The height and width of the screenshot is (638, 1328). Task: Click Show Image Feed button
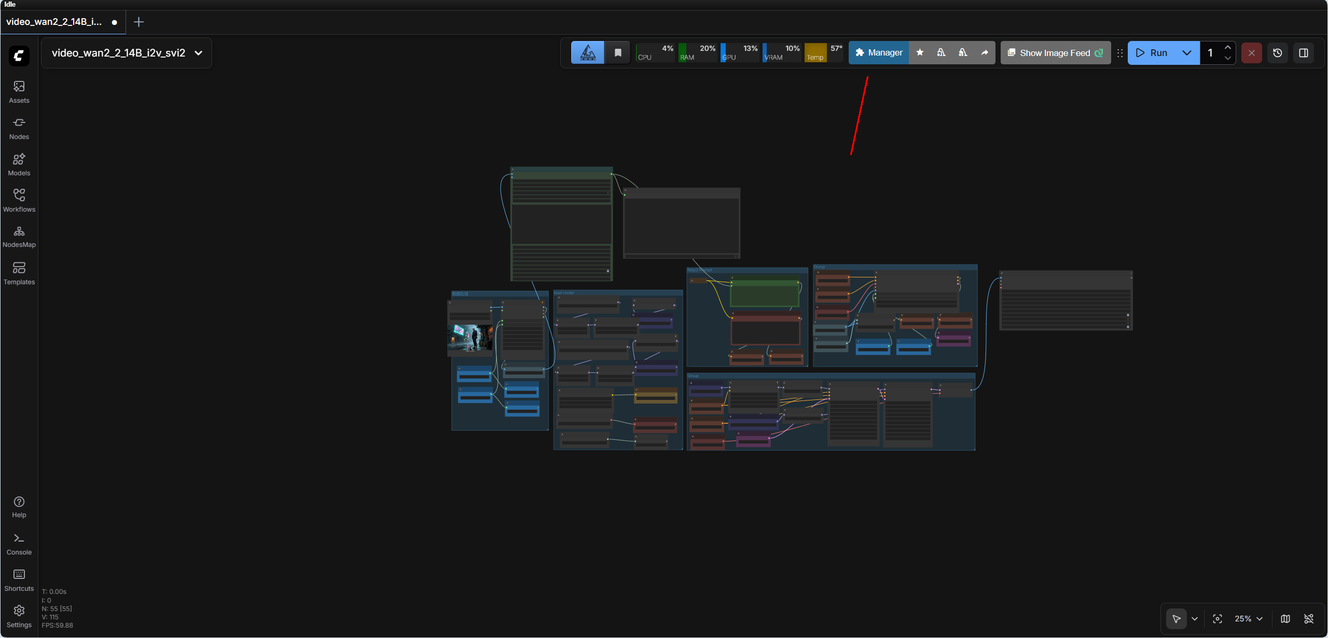point(1055,53)
